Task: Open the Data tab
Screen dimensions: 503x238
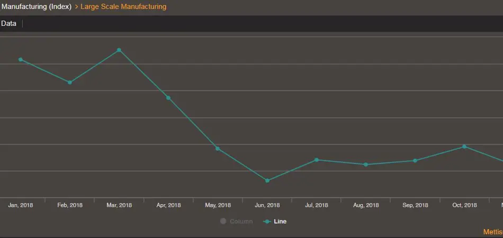Action: [x=8, y=24]
